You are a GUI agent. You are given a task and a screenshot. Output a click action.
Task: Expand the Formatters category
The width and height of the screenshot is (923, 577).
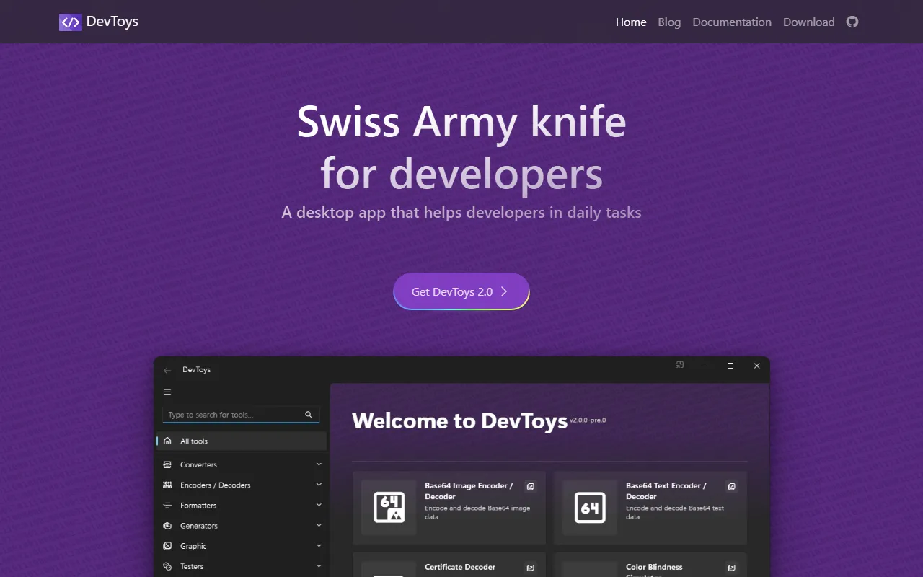pyautogui.click(x=319, y=505)
